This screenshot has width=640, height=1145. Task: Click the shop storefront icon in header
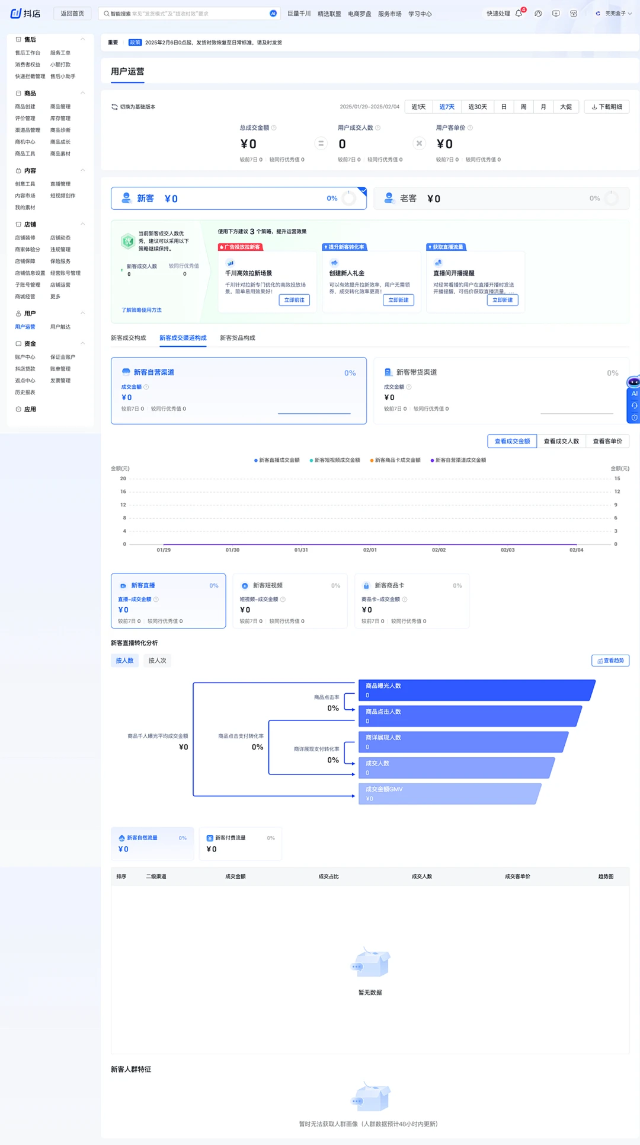574,14
